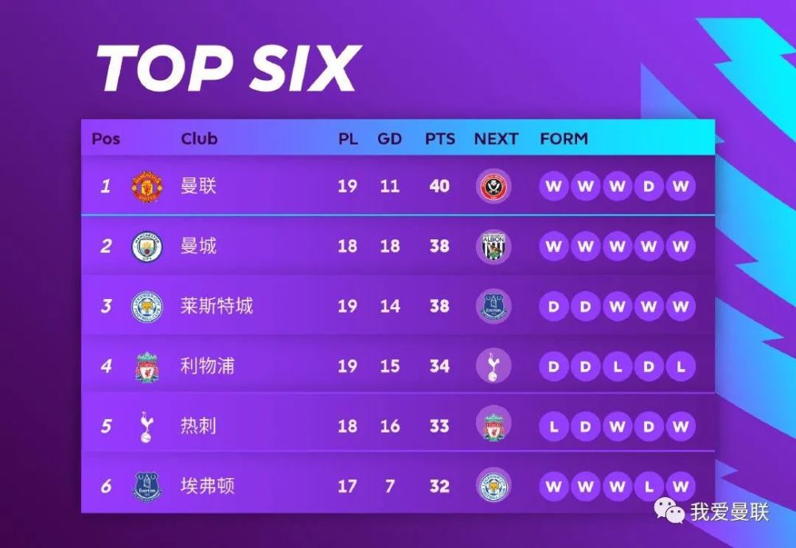Click the GD column header
Image resolution: width=796 pixels, height=548 pixels.
389,138
